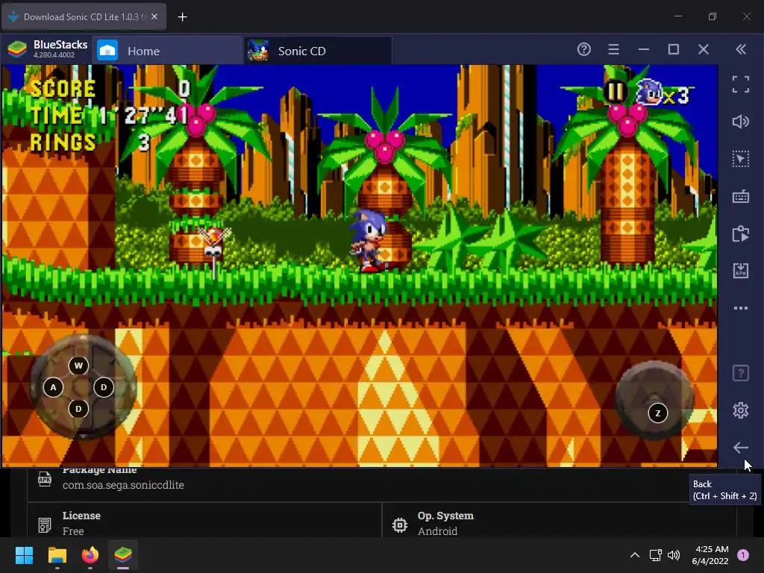Click the com.soa.sega.soniccdlite package name text
764x573 pixels.
click(123, 485)
